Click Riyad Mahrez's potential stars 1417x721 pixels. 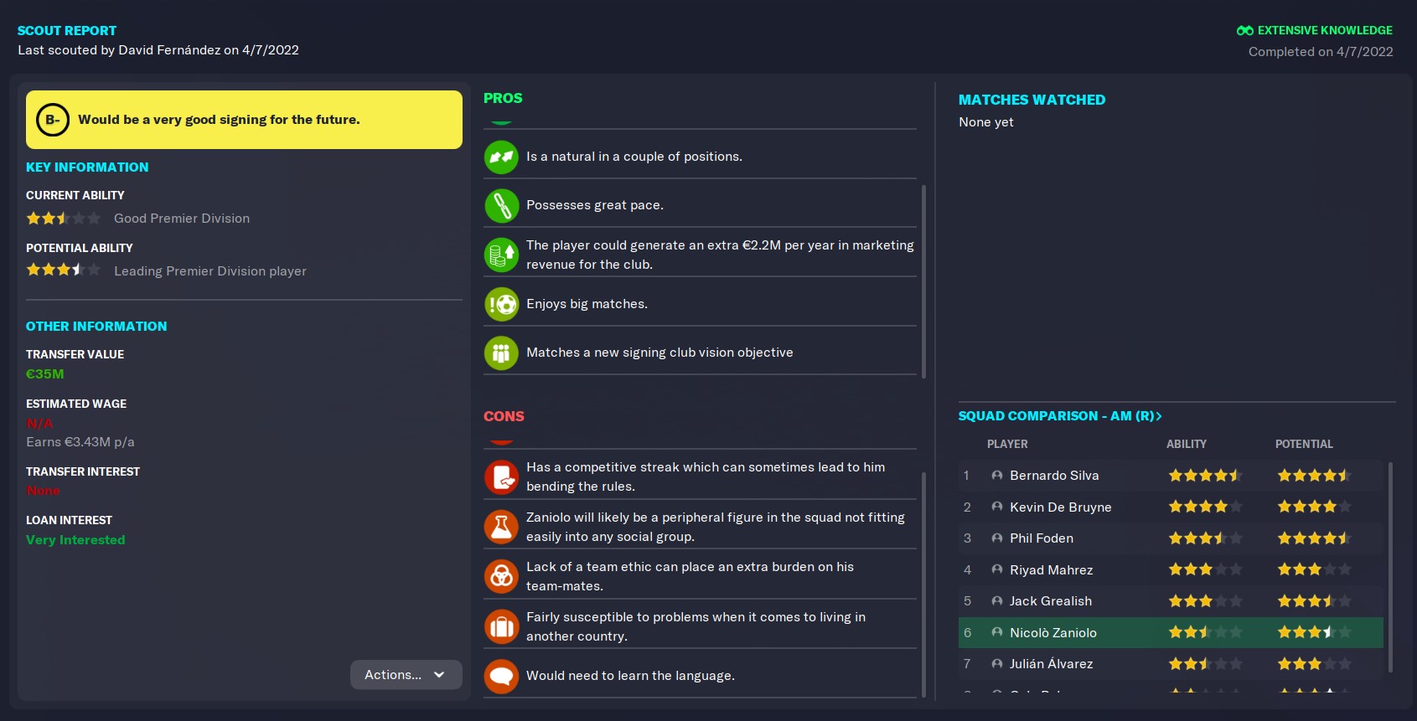[x=1314, y=569]
